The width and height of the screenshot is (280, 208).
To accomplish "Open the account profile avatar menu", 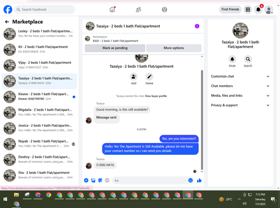I will pos(269,10).
